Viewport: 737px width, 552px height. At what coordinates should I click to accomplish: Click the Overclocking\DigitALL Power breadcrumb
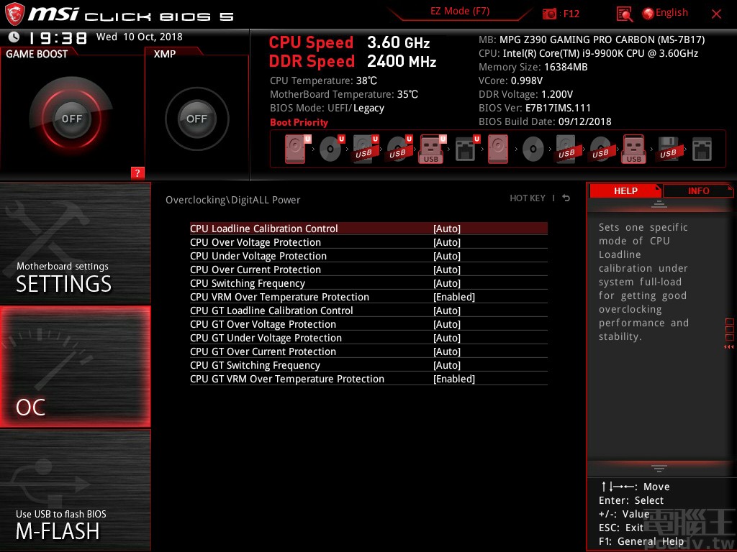(x=232, y=200)
